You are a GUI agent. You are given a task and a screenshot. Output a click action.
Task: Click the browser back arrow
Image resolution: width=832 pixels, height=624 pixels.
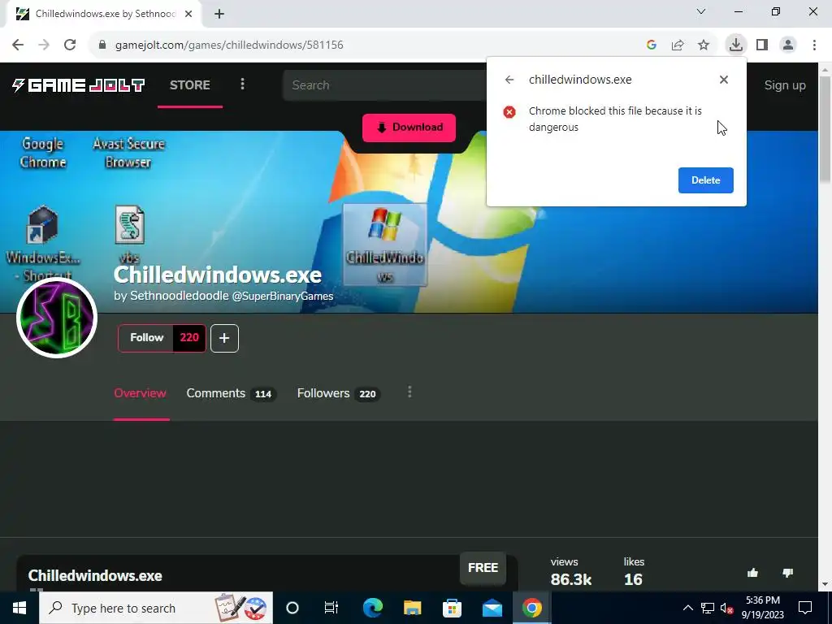(18, 45)
